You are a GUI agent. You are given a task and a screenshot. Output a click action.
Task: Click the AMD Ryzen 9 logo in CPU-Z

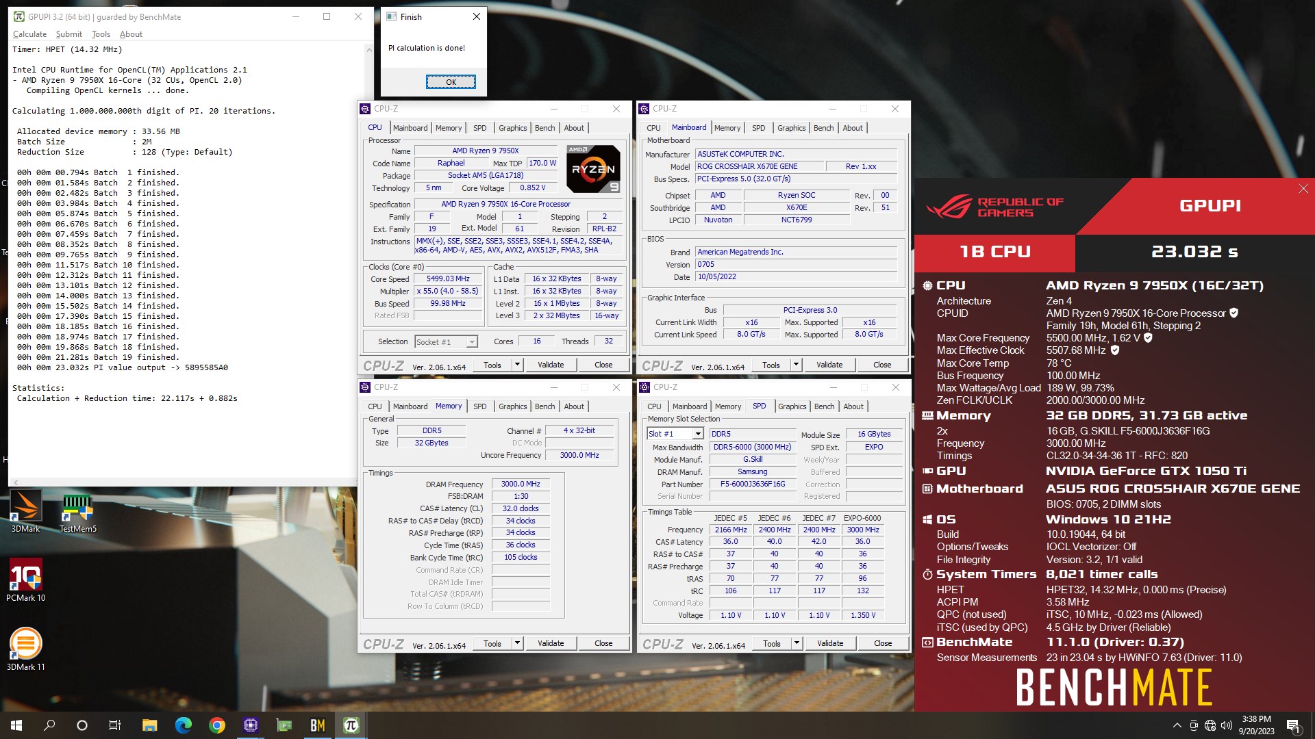tap(593, 169)
